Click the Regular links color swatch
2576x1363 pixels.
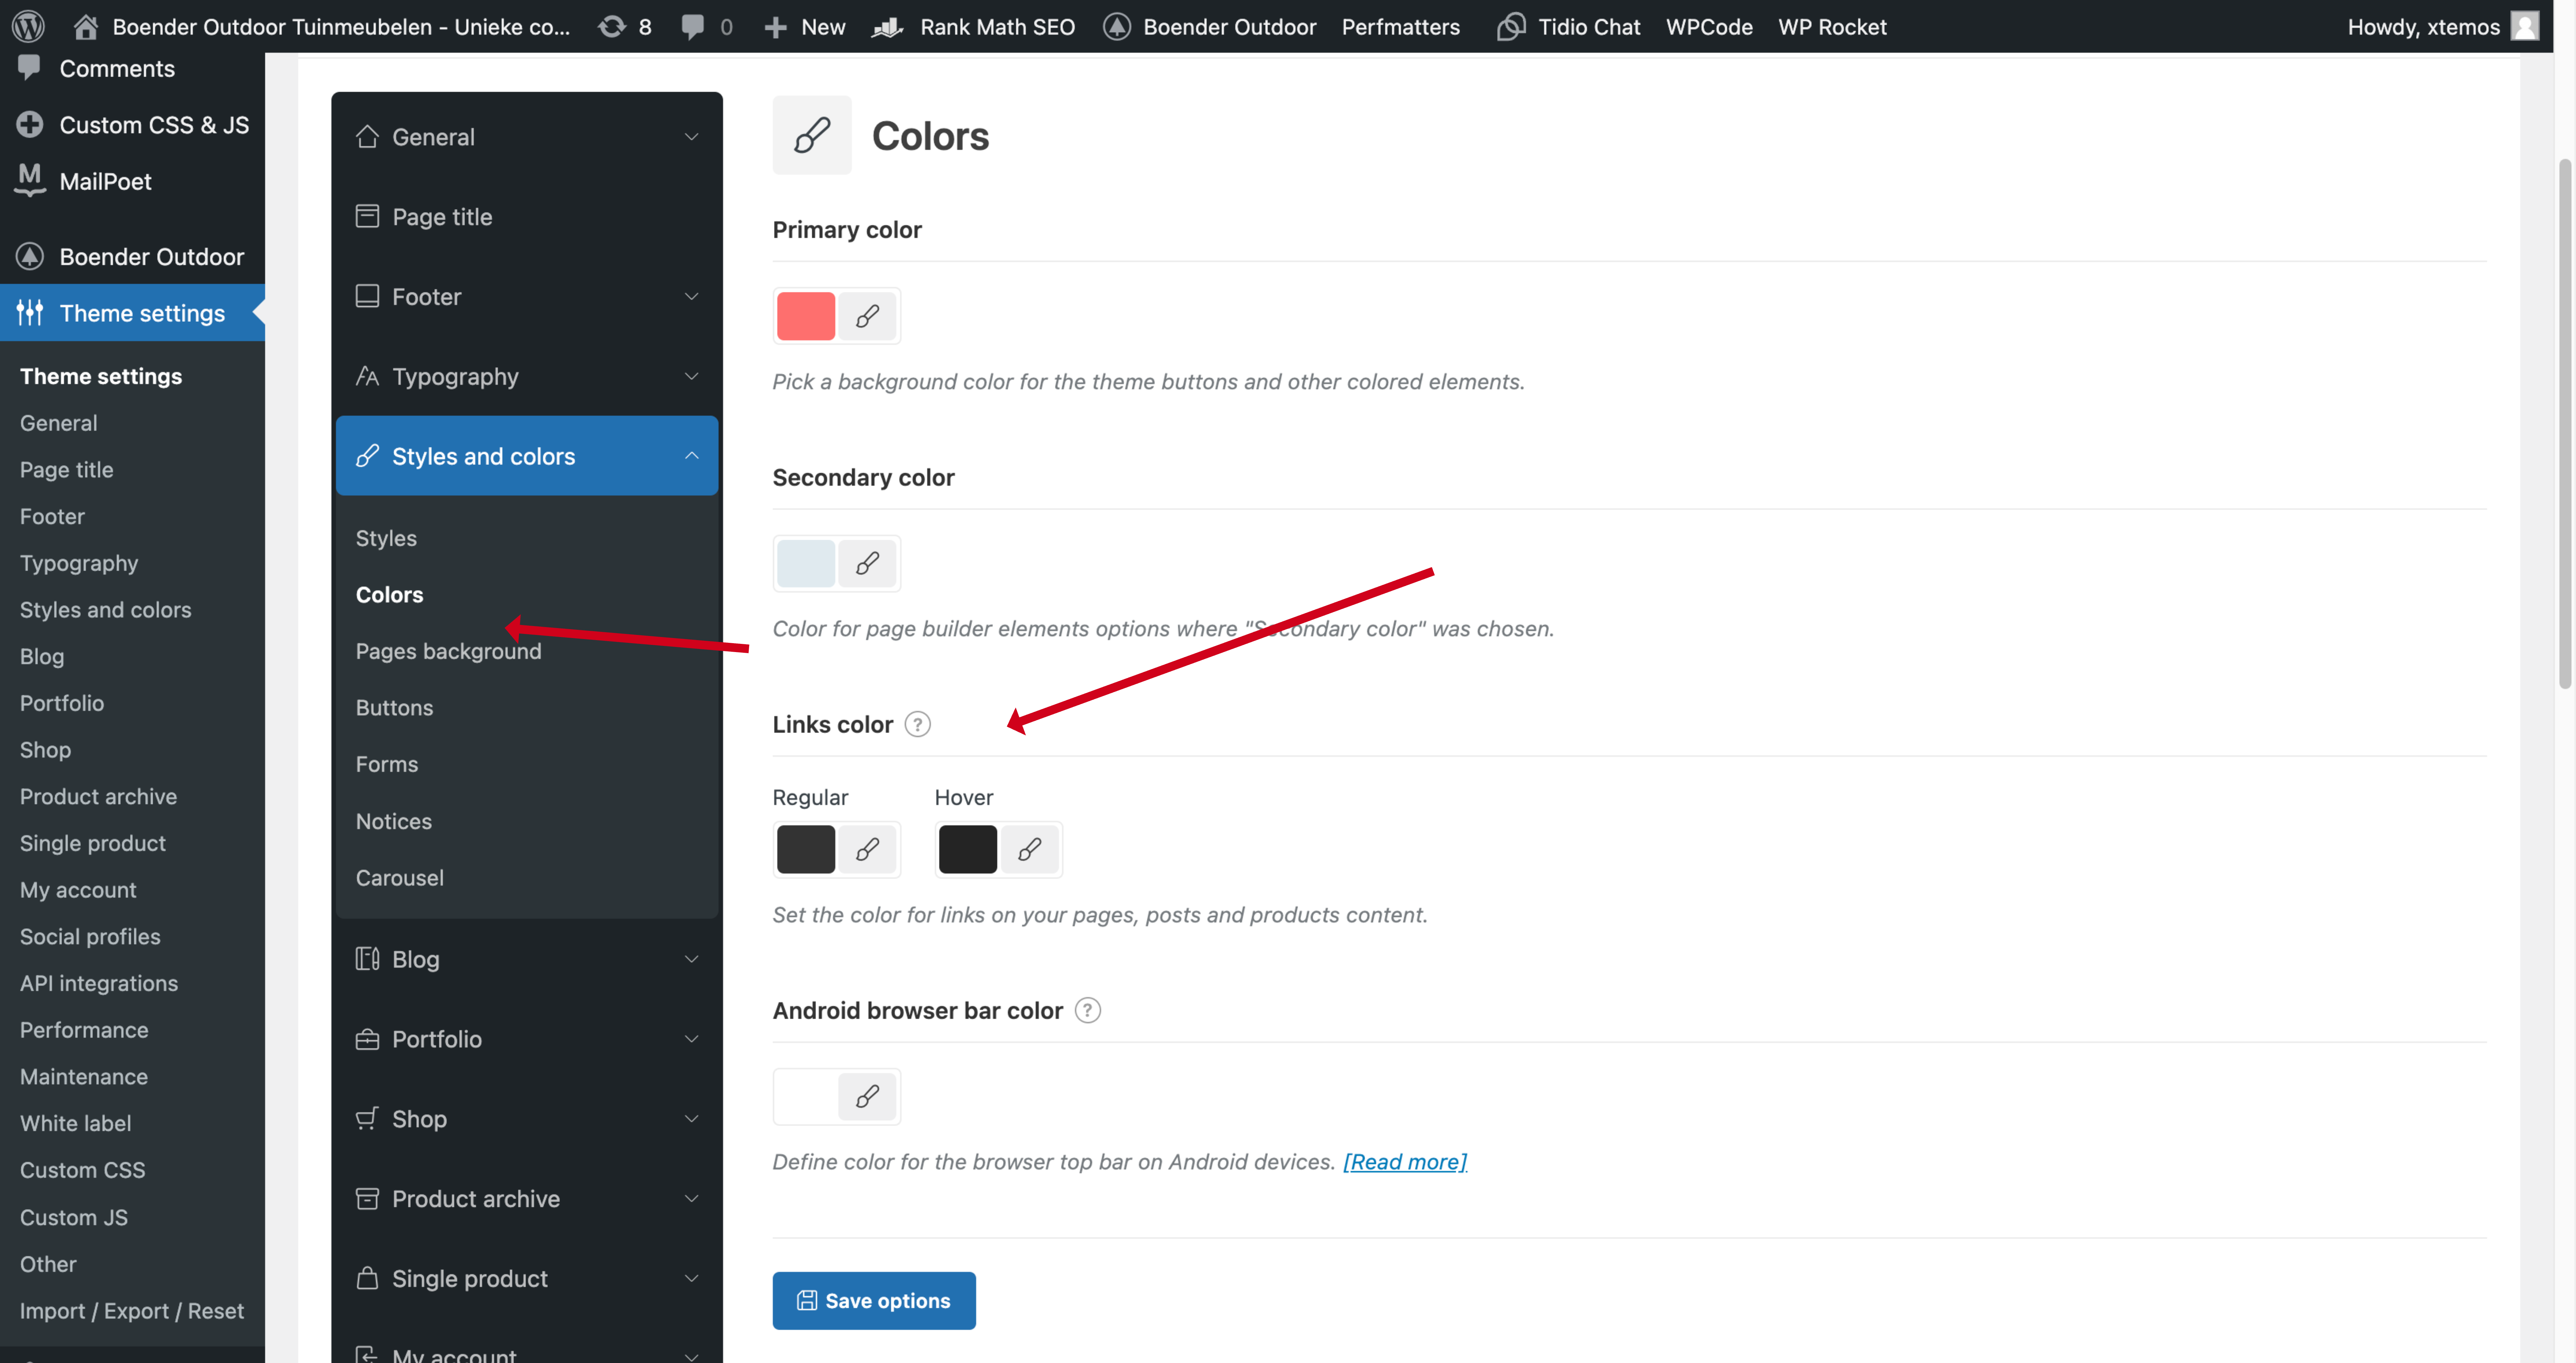pos(806,849)
